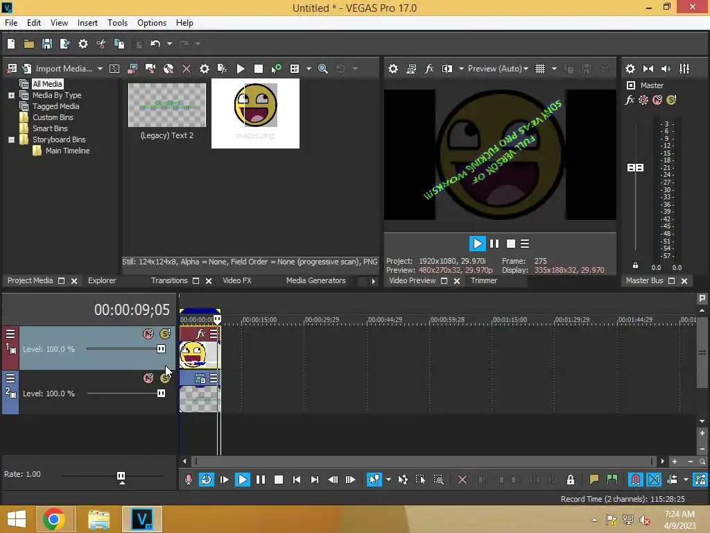Open undo history dropdown arrow

tap(169, 44)
